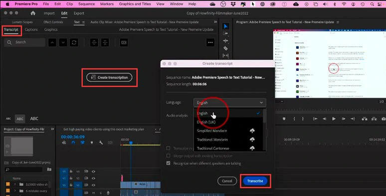Screen dimensions: 386x196
Task: Select the Ripple Edit tool
Action: tap(225, 41)
